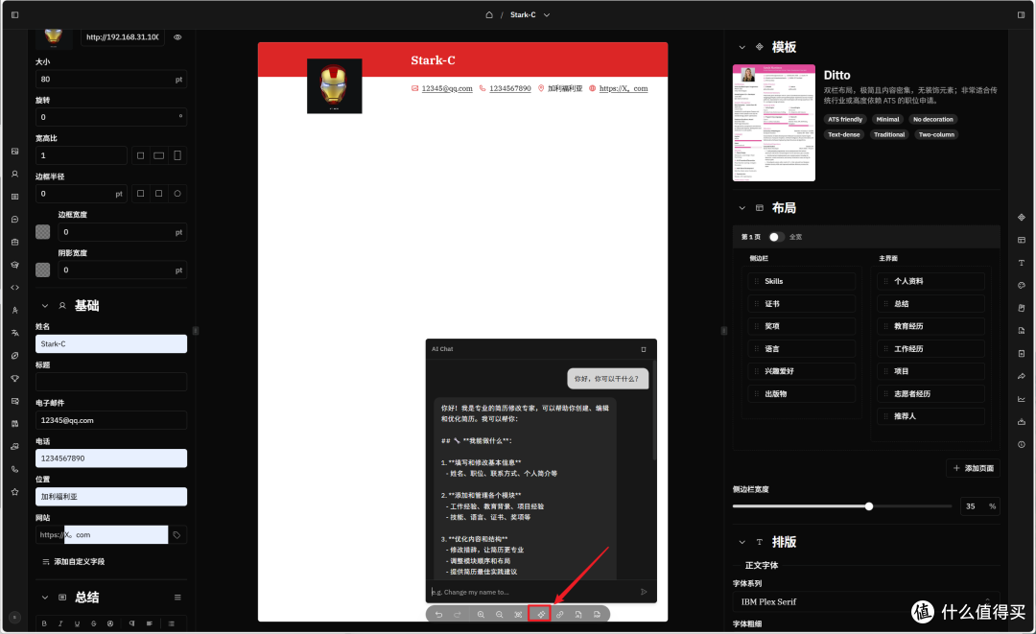The image size is (1036, 634).
Task: Select 个人资料 item in main layout
Action: (x=930, y=281)
